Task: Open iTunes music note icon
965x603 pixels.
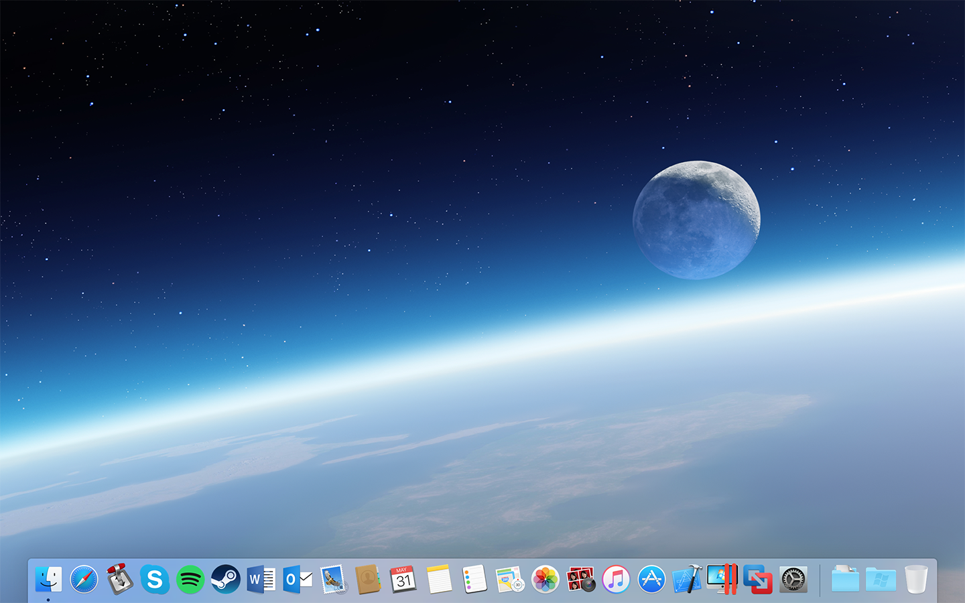Action: (617, 579)
